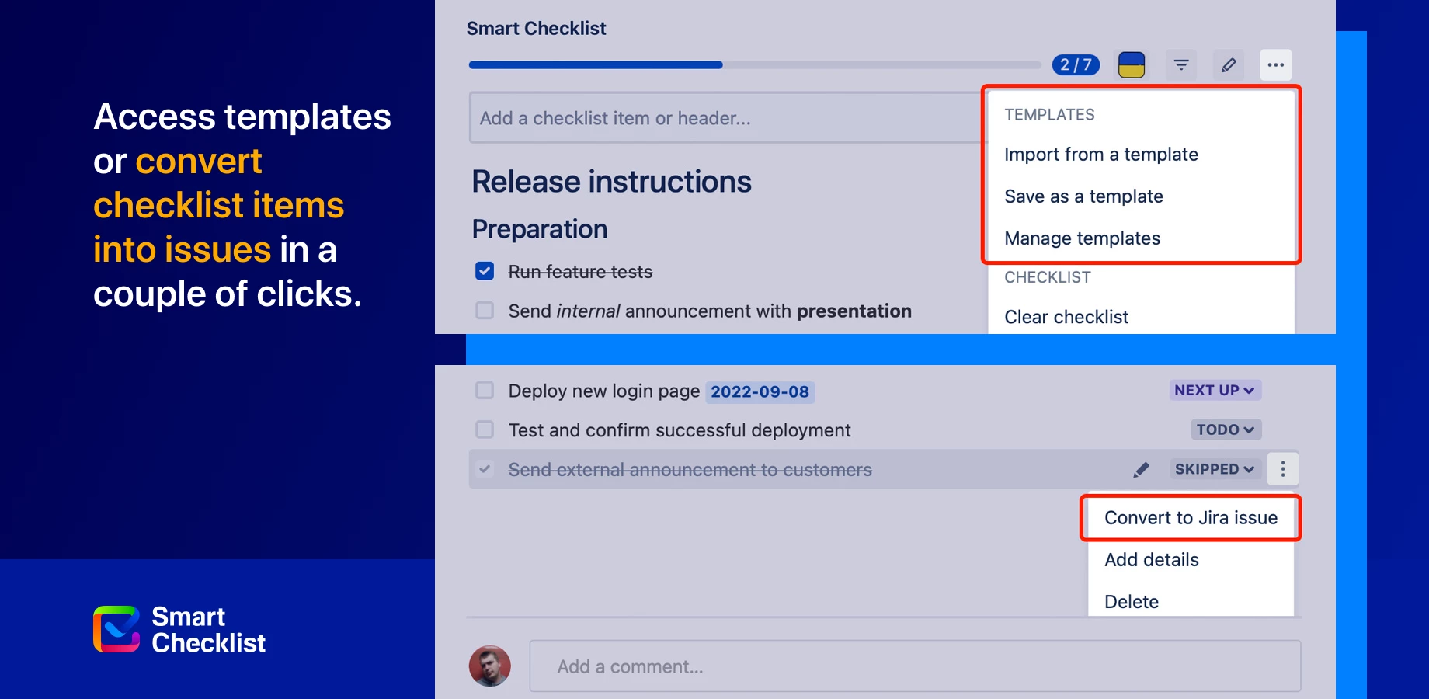Image resolution: width=1429 pixels, height=699 pixels.
Task: Click the Manage templates option
Action: [x=1082, y=238]
